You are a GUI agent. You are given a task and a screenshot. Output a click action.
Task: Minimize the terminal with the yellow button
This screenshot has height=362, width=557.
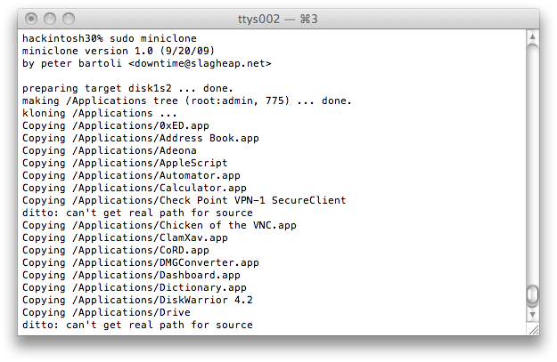pyautogui.click(x=51, y=18)
